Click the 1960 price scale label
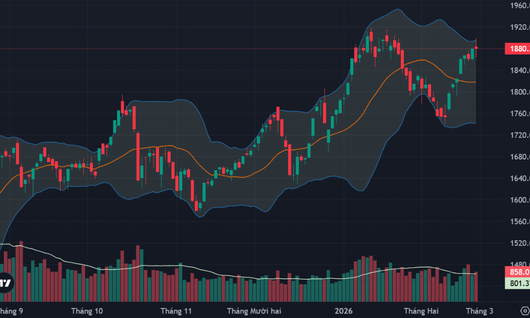The width and height of the screenshot is (530, 318). click(x=519, y=6)
